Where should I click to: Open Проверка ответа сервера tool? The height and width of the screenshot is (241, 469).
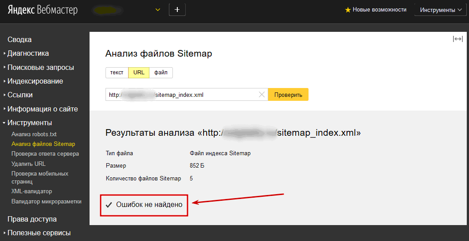(x=45, y=154)
